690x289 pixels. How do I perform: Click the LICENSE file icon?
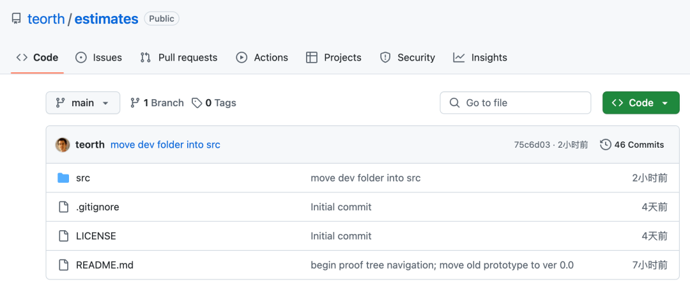point(63,236)
